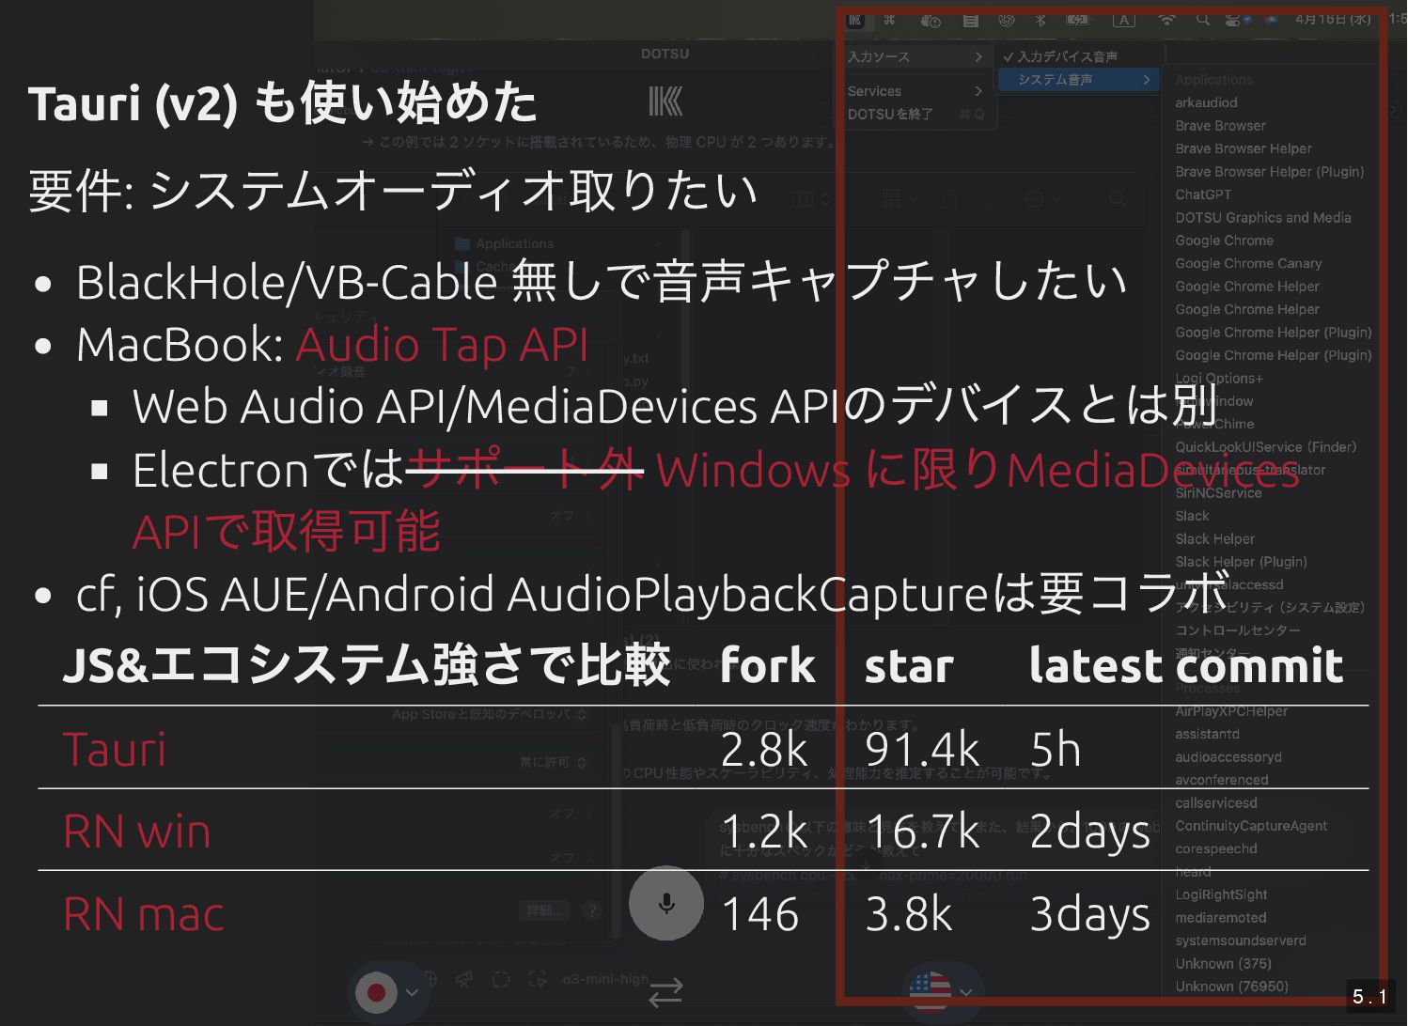Screen dimensions: 1408x1026
Task: Select Slack Helper (Plugin) entry
Action: pos(1241,562)
